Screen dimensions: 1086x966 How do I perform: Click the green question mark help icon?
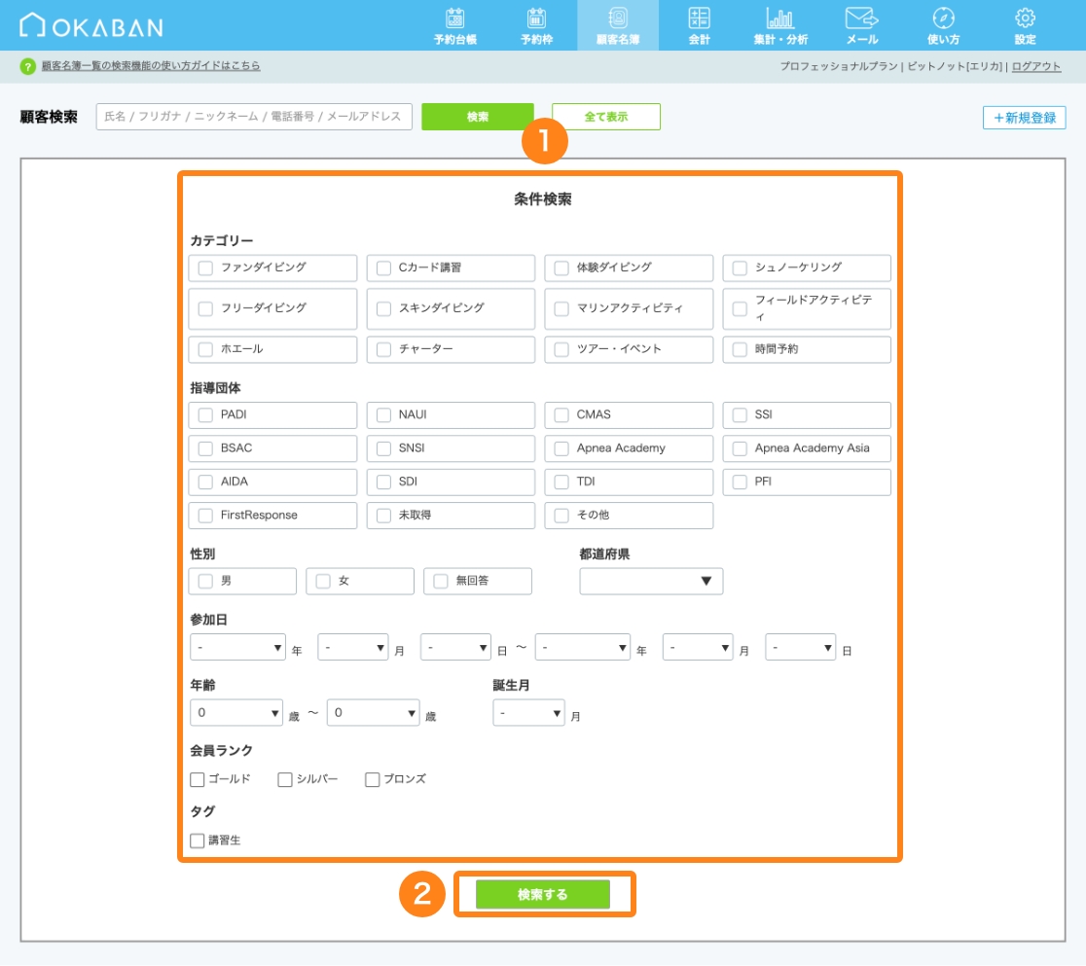(x=27, y=66)
